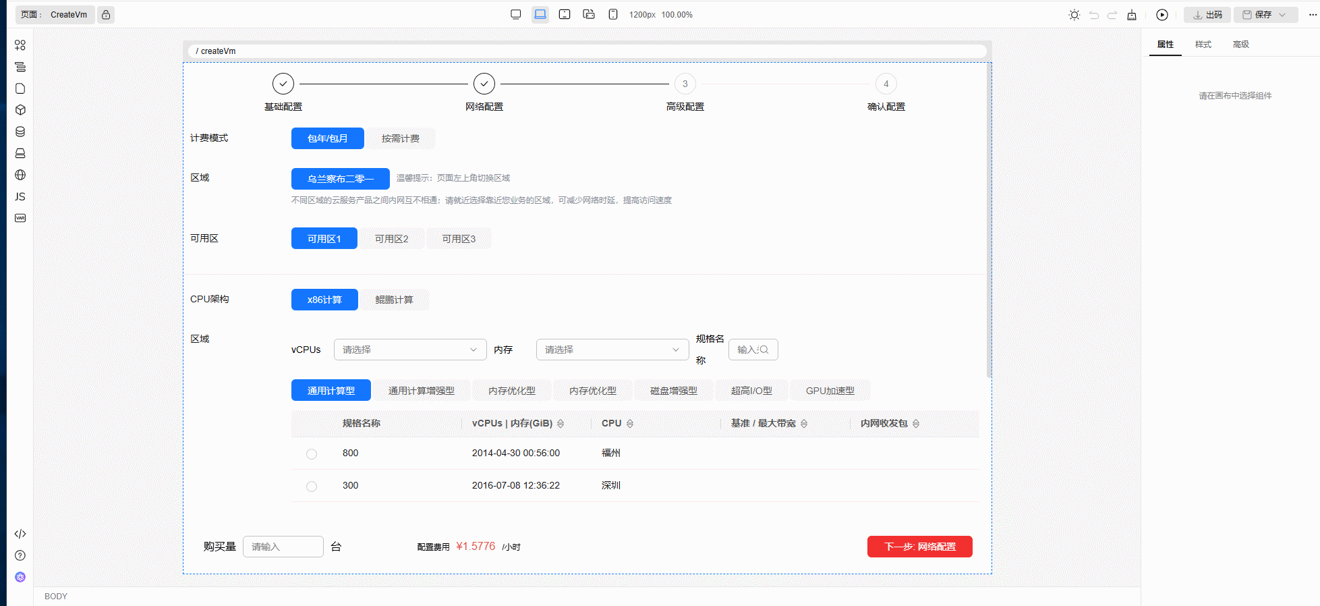This screenshot has height=606, width=1320.
Task: Open the VAR variables panel
Action: coord(20,218)
